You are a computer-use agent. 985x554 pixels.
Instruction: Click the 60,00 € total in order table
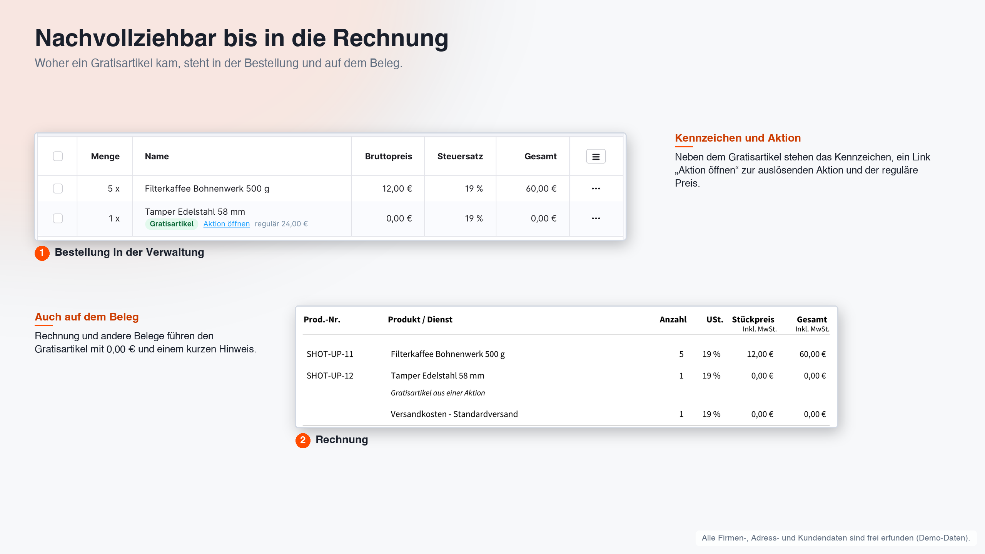point(541,189)
